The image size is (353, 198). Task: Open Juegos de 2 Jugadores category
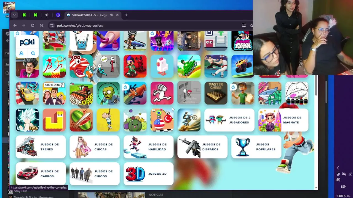pyautogui.click(x=229, y=120)
